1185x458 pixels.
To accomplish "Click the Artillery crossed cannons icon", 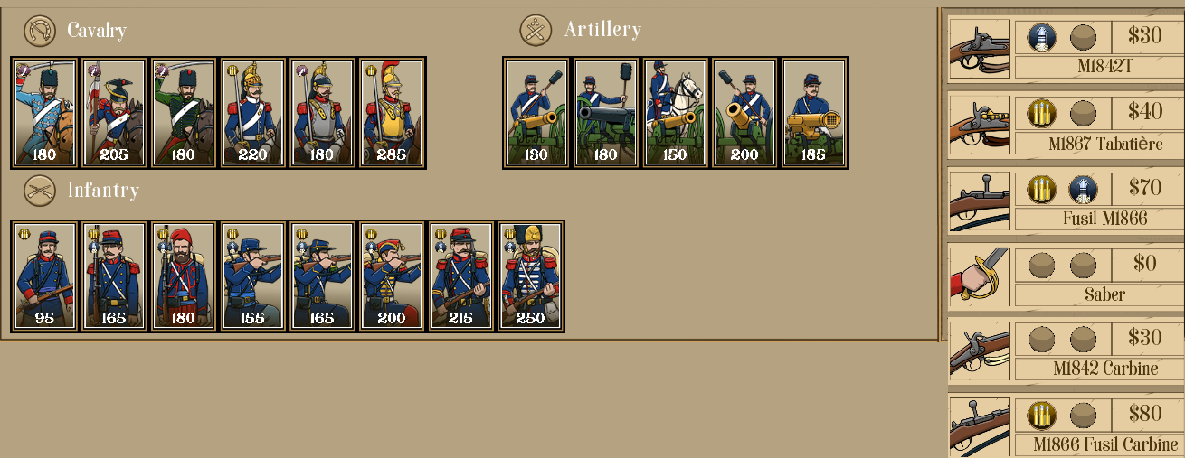I will 536,31.
